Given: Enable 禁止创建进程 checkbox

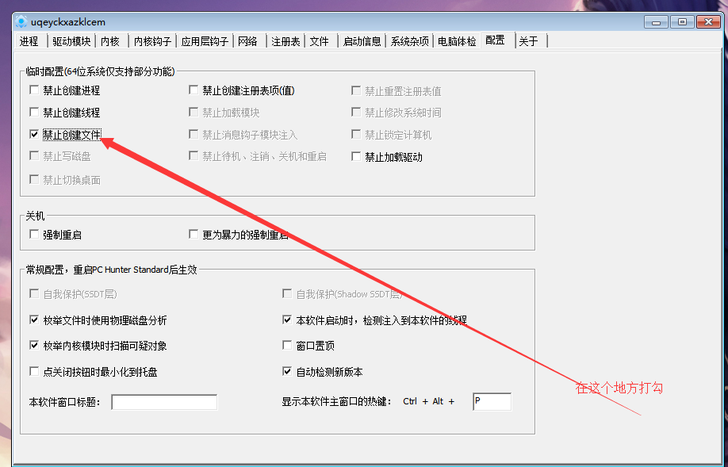Looking at the screenshot, I should 34,90.
